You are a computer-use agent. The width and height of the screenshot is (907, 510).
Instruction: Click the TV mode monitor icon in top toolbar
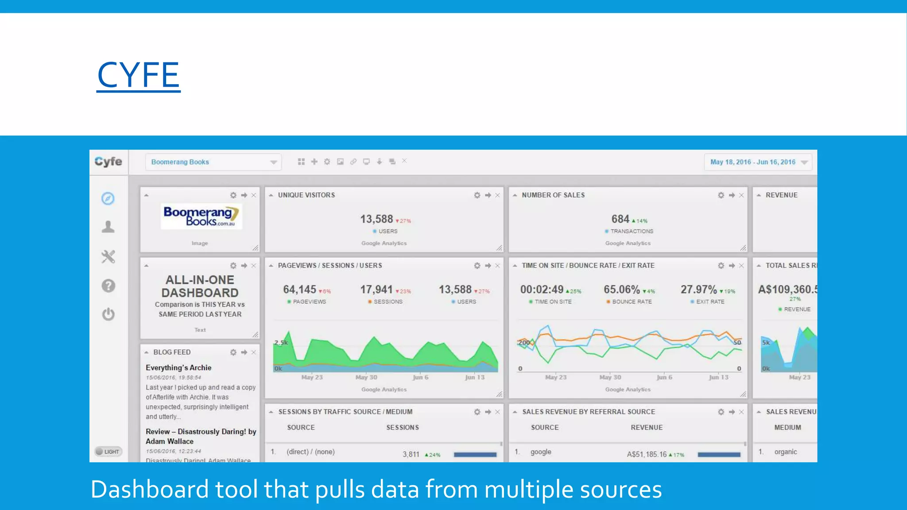coord(366,162)
